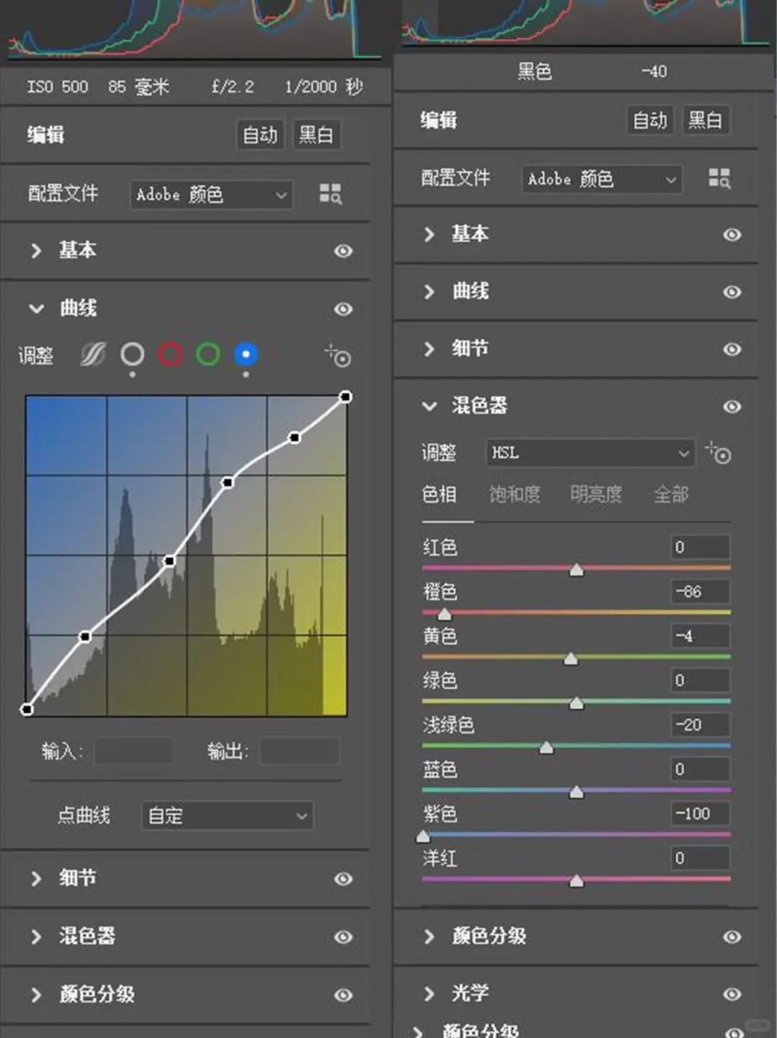This screenshot has width=777, height=1038.
Task: Click the 自动 adjustment button
Action: 259,134
